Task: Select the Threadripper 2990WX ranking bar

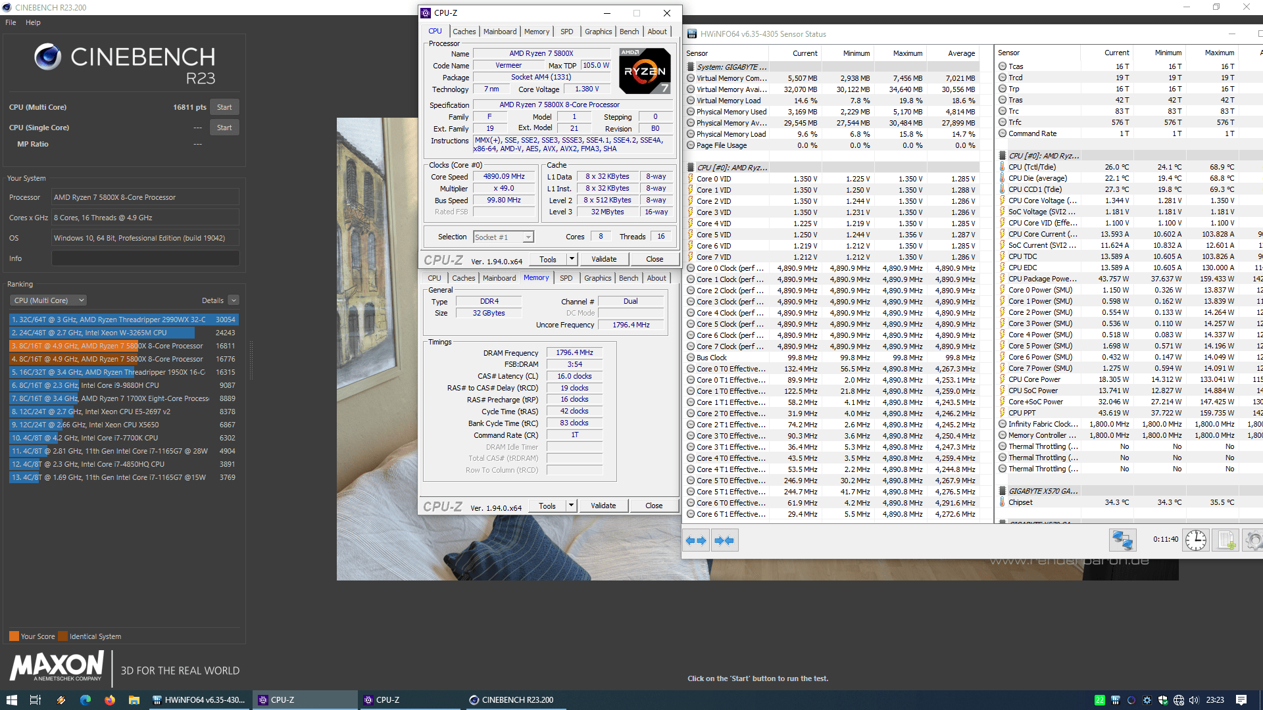Action: click(x=124, y=319)
